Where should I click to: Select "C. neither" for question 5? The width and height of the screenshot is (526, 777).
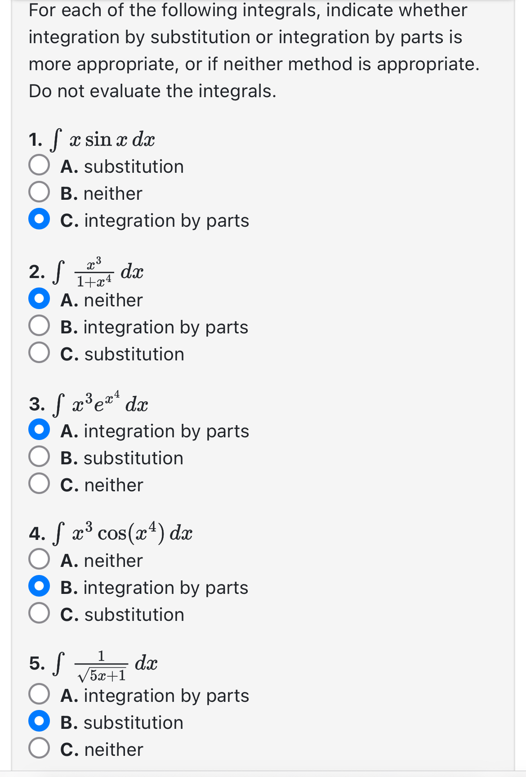point(40,749)
